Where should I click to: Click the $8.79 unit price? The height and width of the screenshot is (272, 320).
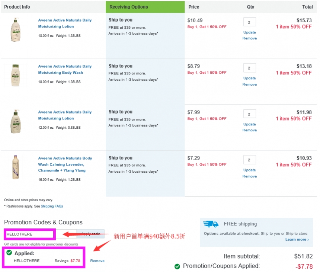tap(193, 66)
